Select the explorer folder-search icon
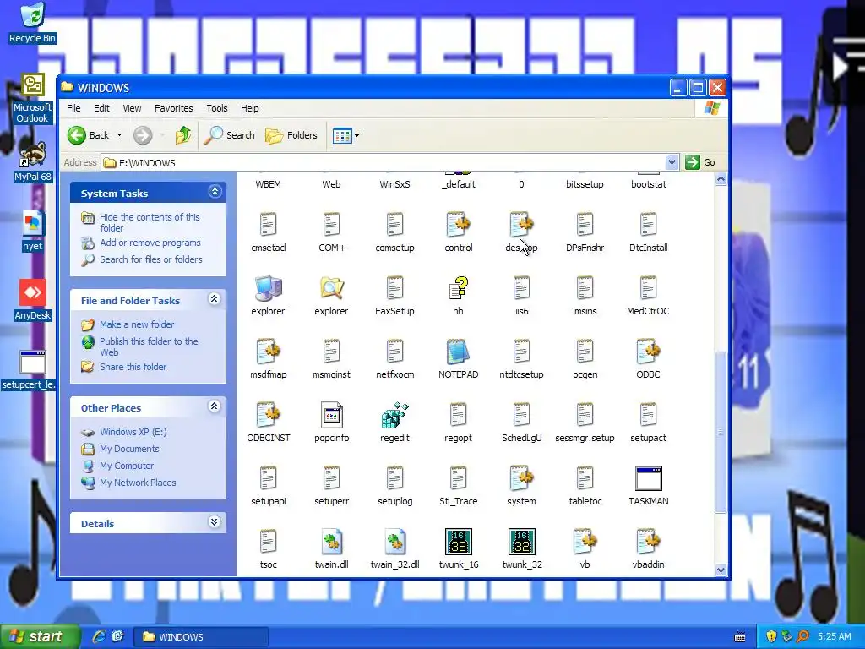The image size is (865, 649). pos(331,288)
